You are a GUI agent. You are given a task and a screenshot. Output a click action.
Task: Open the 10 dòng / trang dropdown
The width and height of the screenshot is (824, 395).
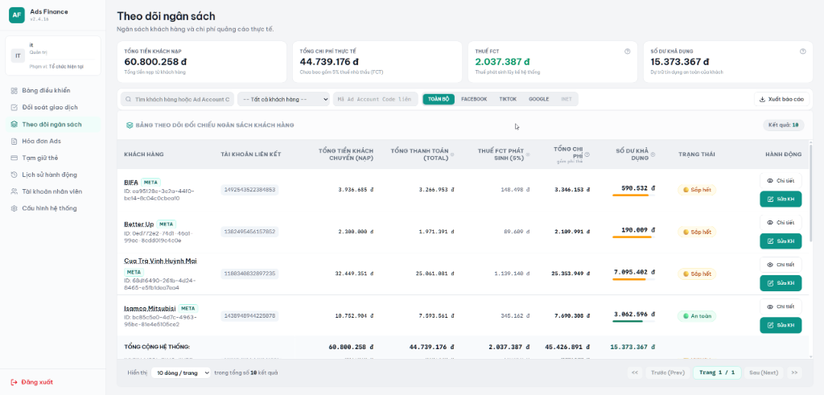[181, 372]
